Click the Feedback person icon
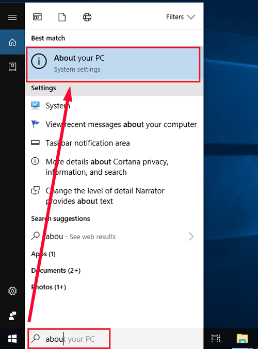The width and height of the screenshot is (258, 349). (12, 315)
